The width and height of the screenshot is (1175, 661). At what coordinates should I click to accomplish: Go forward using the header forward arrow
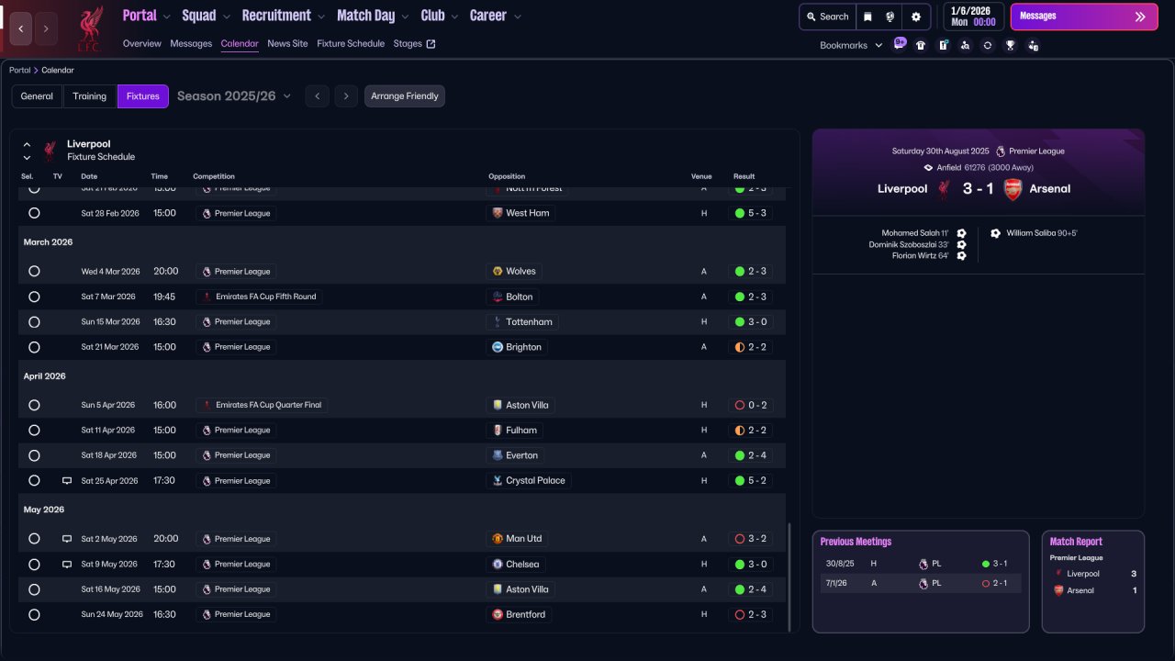point(47,28)
